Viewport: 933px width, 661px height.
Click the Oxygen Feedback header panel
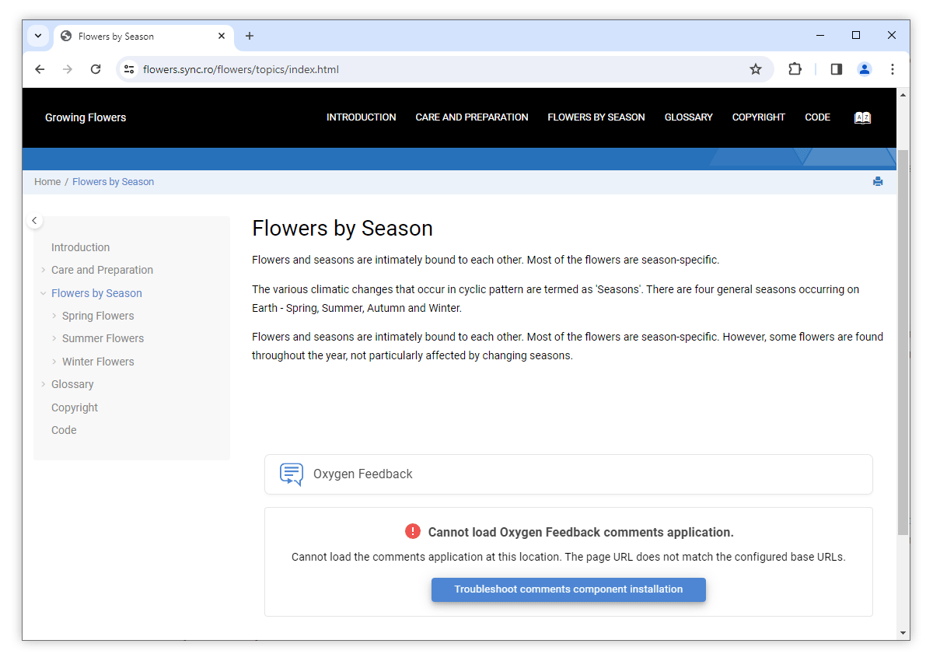coord(568,474)
